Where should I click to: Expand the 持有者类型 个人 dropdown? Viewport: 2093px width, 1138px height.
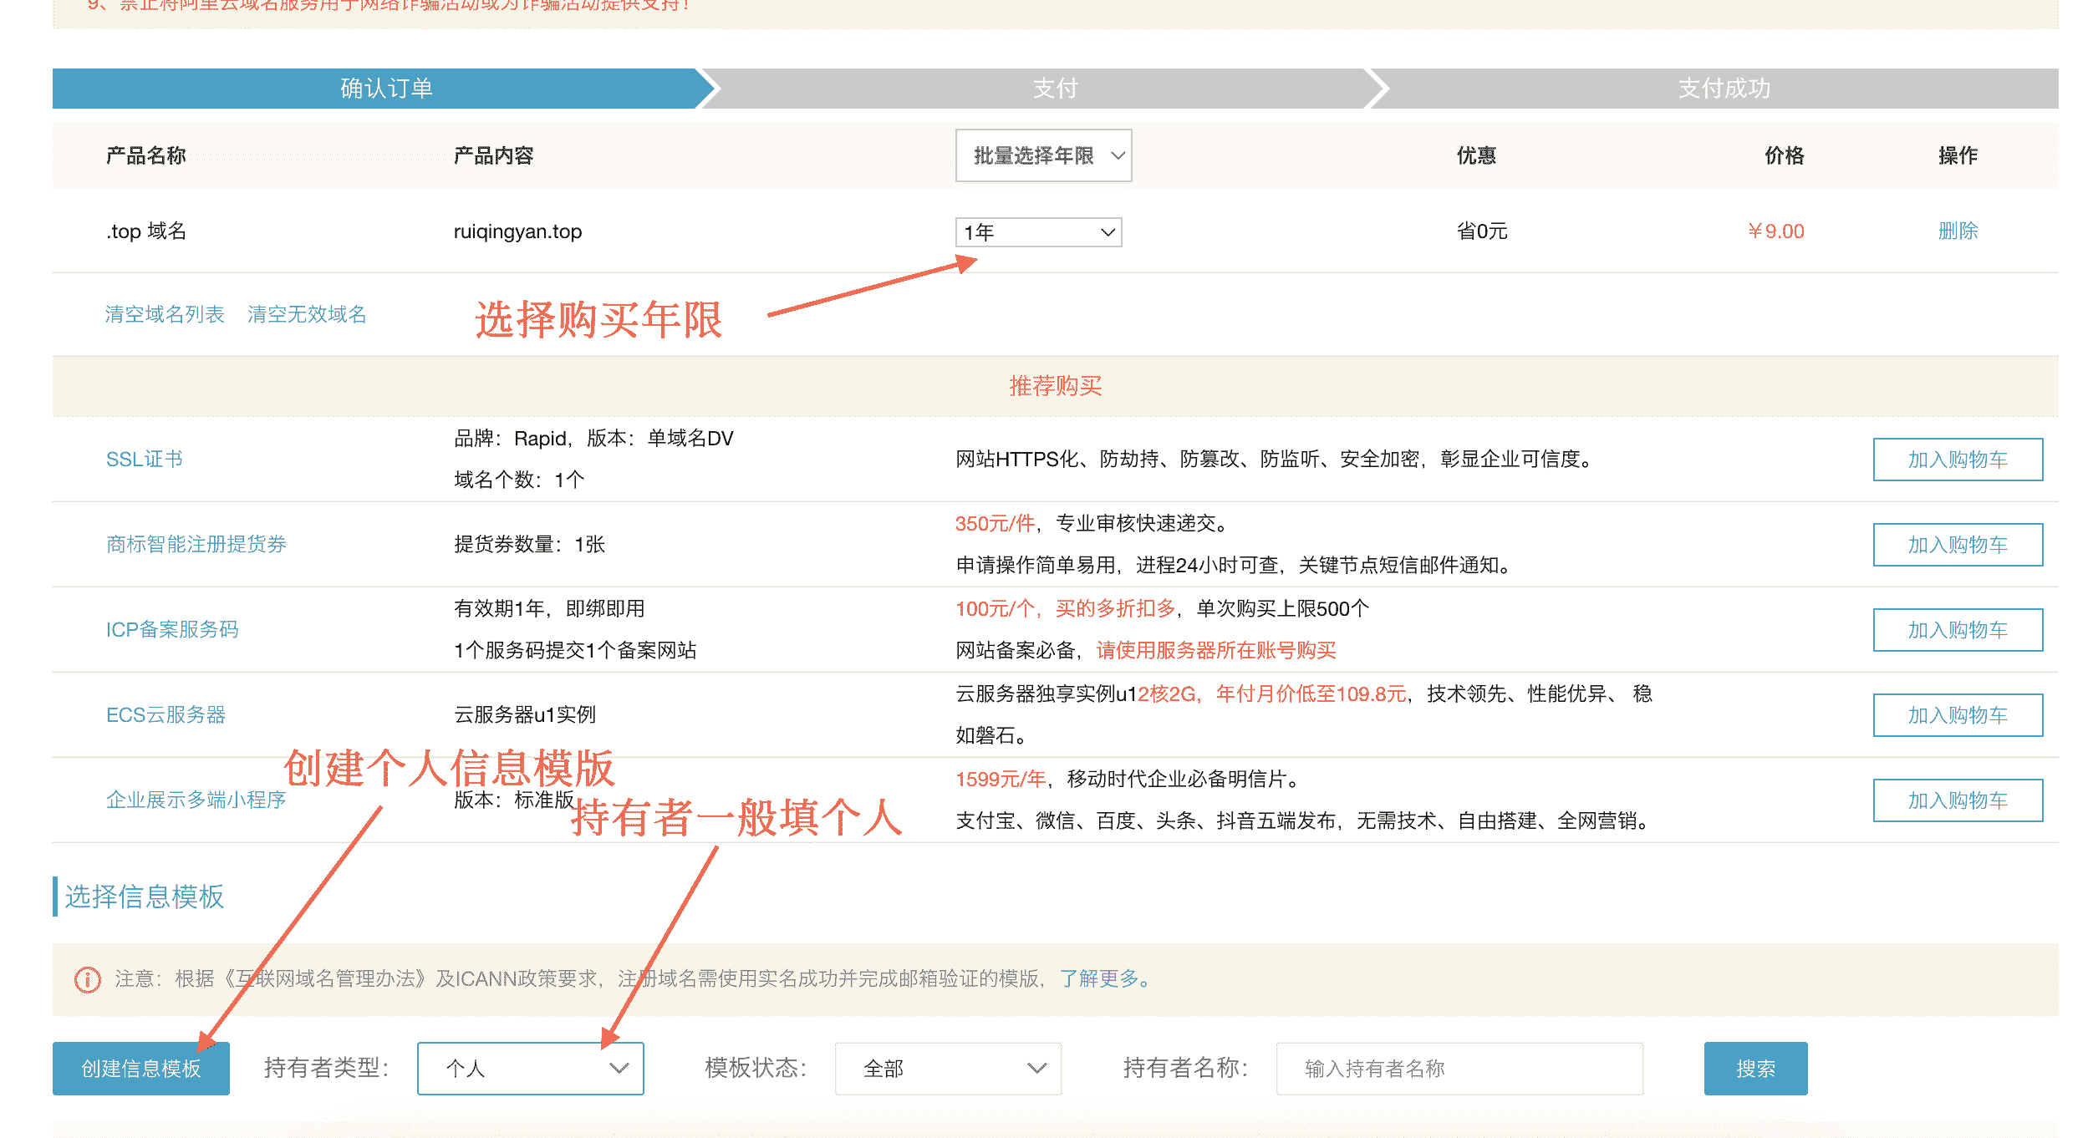[x=530, y=1068]
